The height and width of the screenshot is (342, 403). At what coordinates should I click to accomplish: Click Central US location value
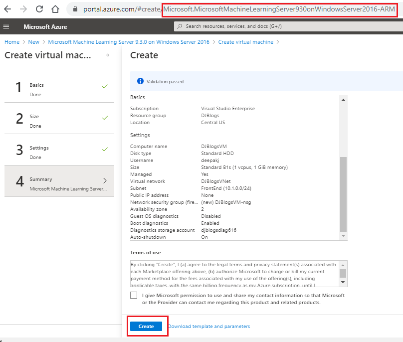click(x=213, y=122)
